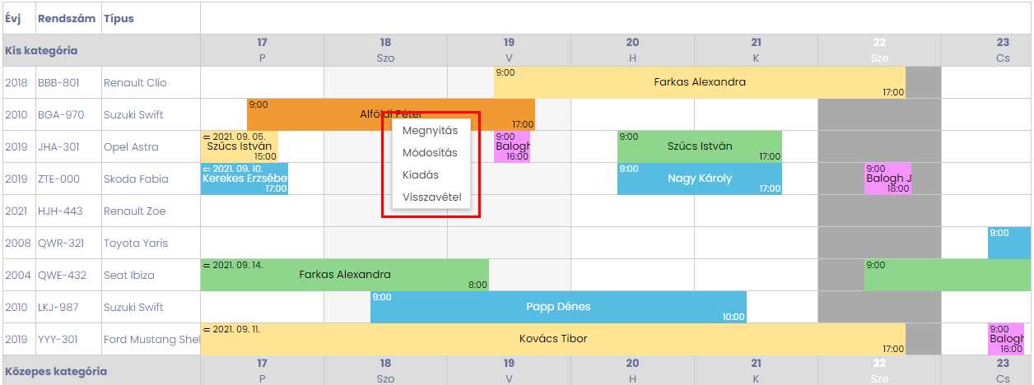Viewport: 1034px width, 385px height.
Task: Open Kerekes Erzsébet booking on Skoda Fabia
Action: (245, 179)
